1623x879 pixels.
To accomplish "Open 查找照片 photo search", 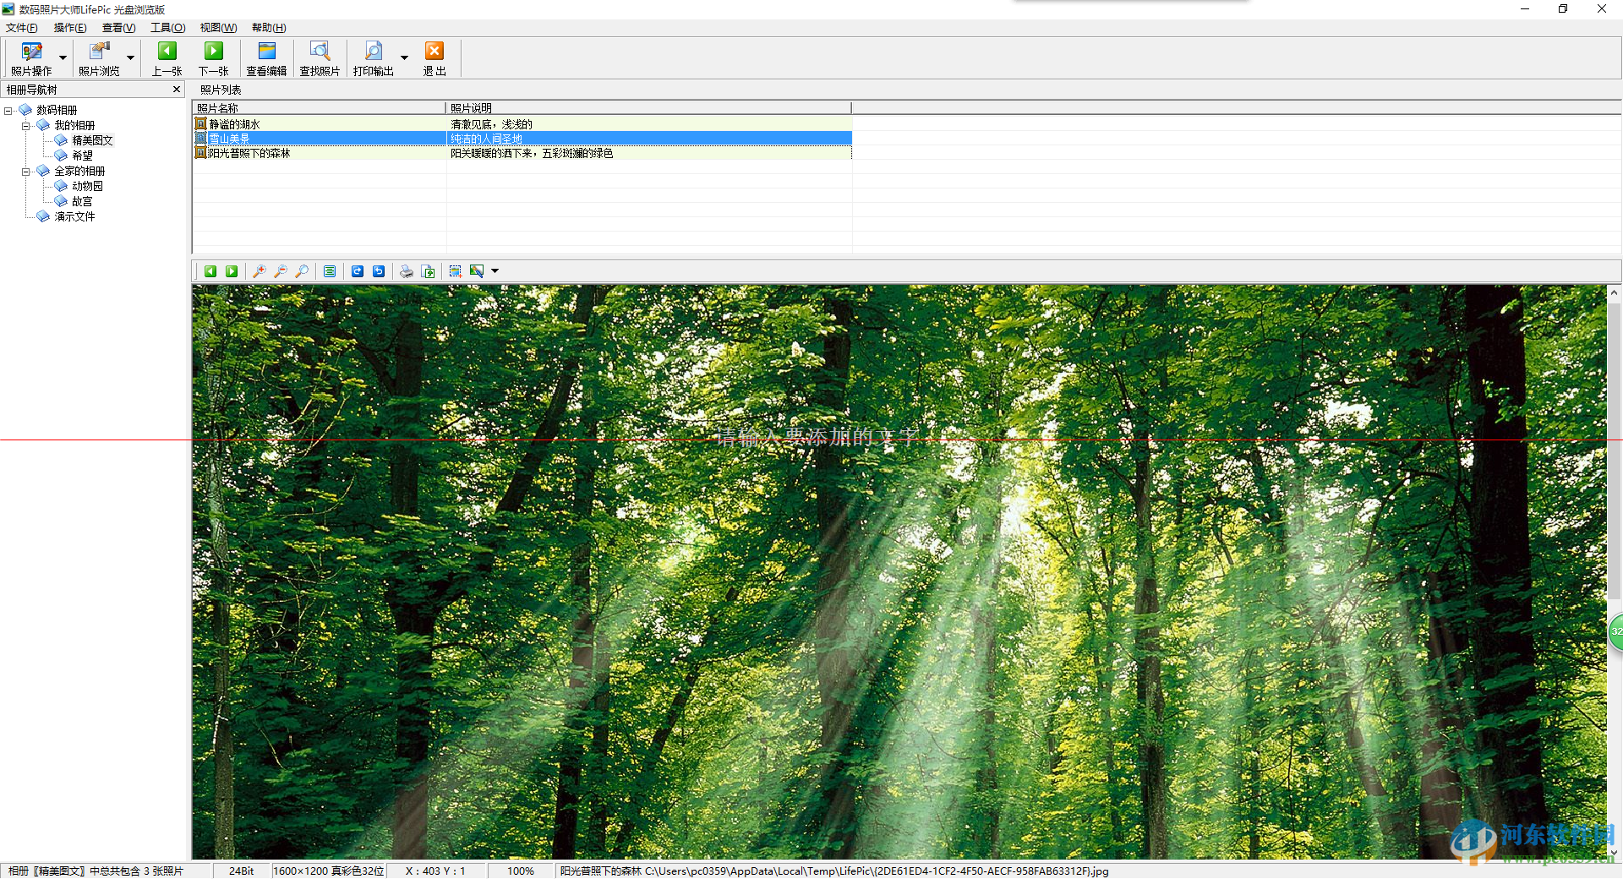I will pos(319,57).
